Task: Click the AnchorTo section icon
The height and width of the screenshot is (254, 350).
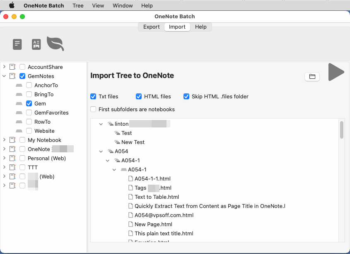Action: (19, 85)
